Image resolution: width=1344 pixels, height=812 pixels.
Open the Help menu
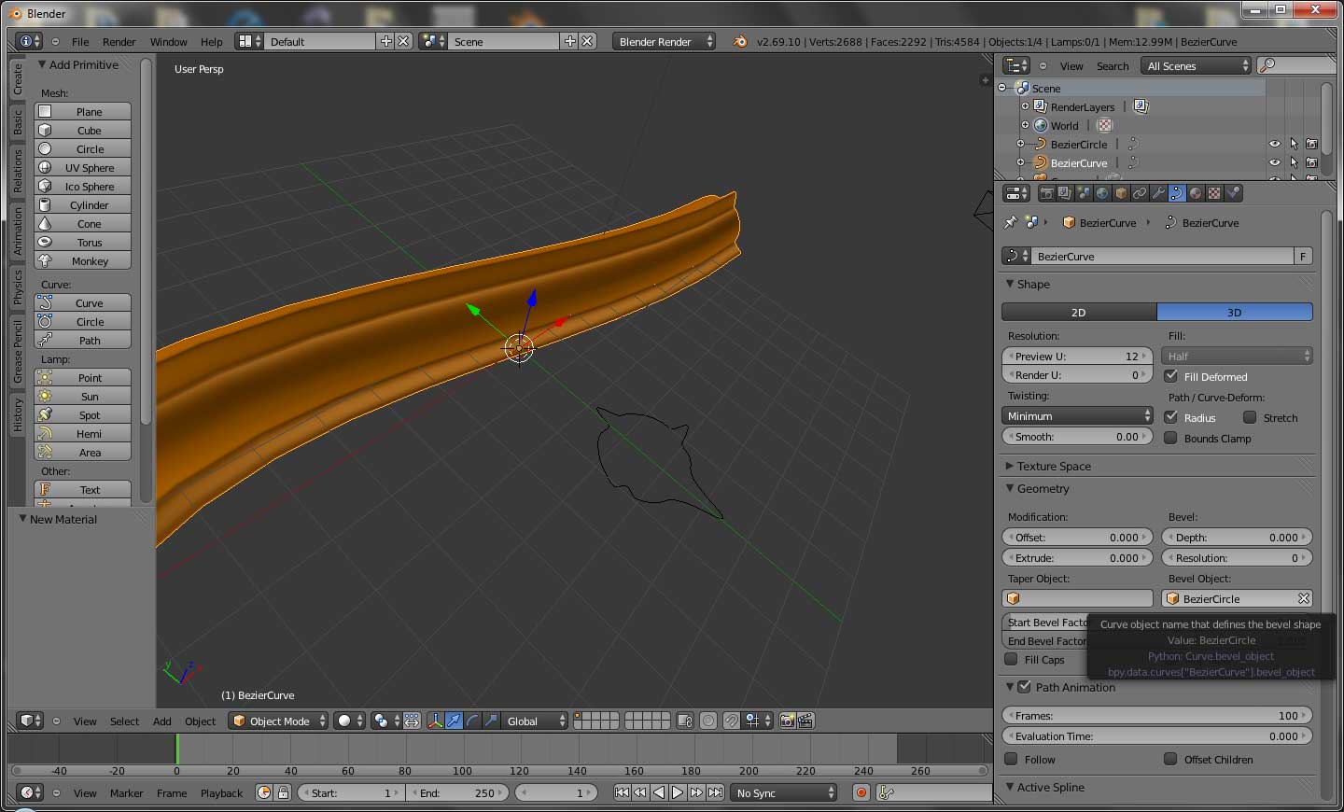[212, 41]
